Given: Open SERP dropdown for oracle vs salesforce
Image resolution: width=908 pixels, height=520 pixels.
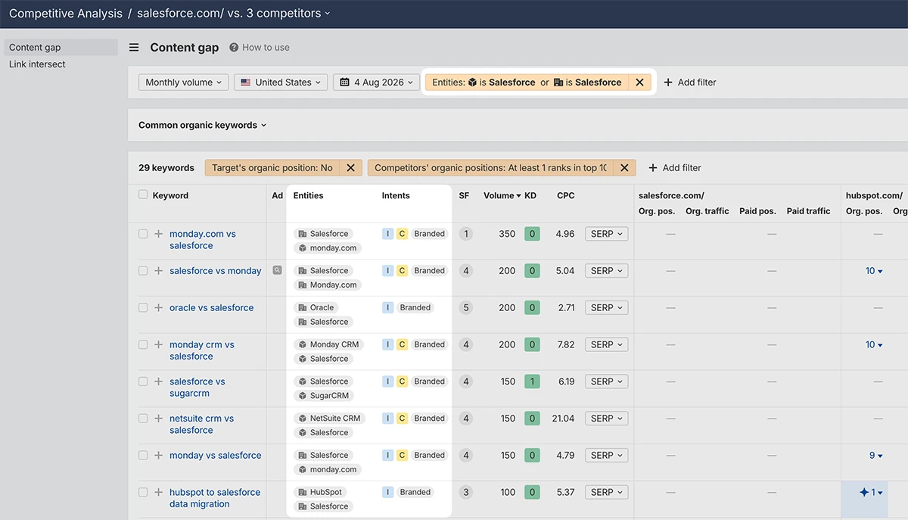Looking at the screenshot, I should pos(607,308).
